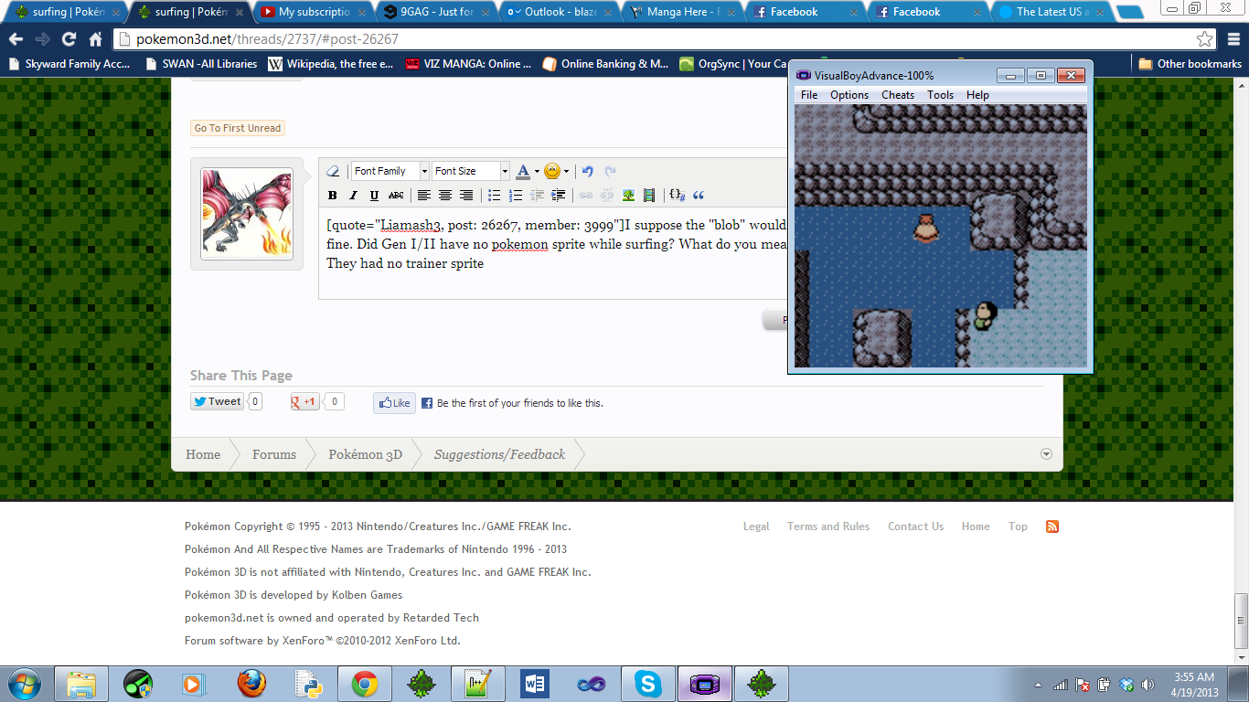The height and width of the screenshot is (702, 1249).
Task: Open the Options menu in VisualBoyAdvance
Action: click(x=849, y=95)
